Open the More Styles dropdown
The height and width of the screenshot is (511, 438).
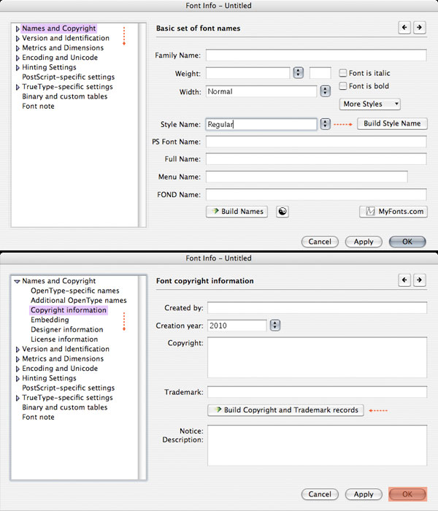coord(369,104)
